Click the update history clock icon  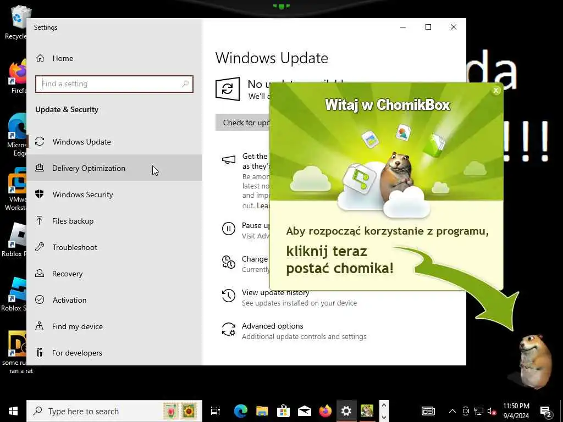tap(228, 296)
